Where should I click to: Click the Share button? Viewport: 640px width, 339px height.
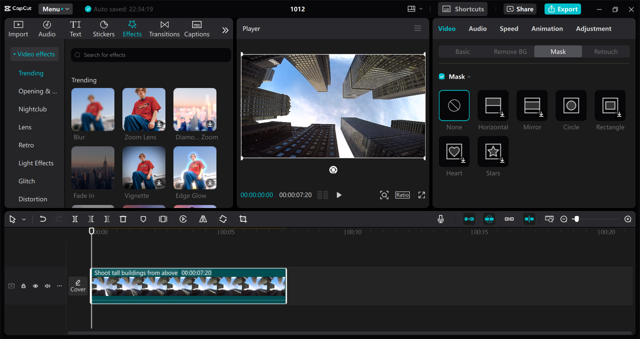[520, 9]
